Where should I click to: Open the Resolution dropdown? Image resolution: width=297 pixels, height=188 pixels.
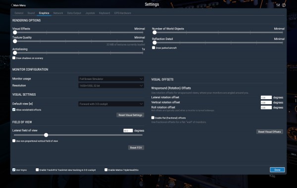click(111, 86)
